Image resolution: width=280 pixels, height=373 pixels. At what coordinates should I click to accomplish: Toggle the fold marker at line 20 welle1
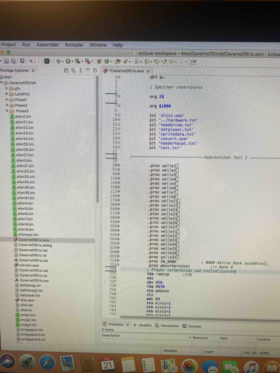point(119,166)
